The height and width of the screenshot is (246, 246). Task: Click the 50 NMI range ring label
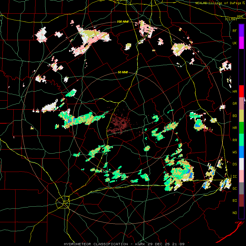click(x=123, y=72)
